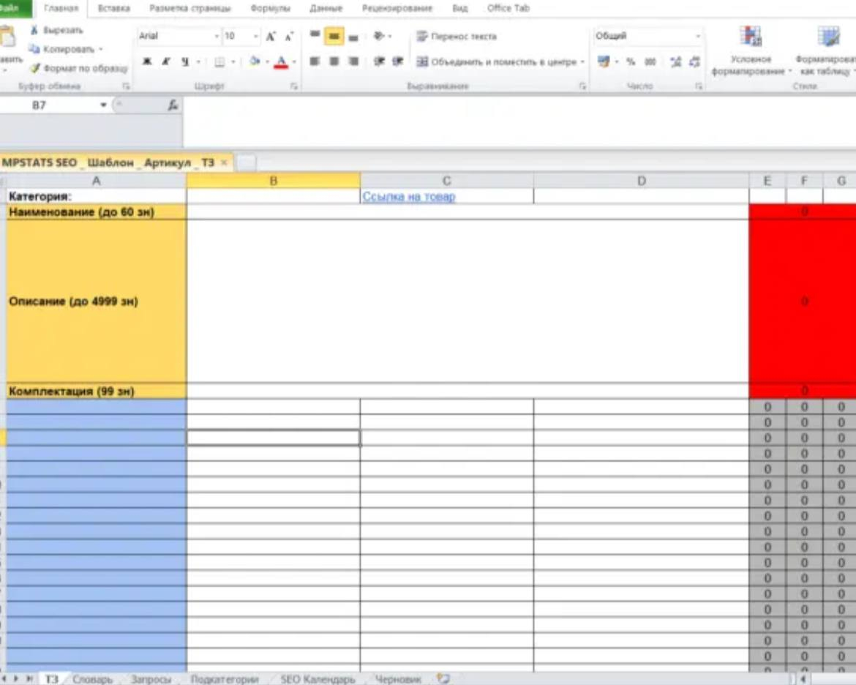Open number format dropdown showing Общий
Image resolution: width=856 pixels, height=685 pixels.
pyautogui.click(x=698, y=36)
